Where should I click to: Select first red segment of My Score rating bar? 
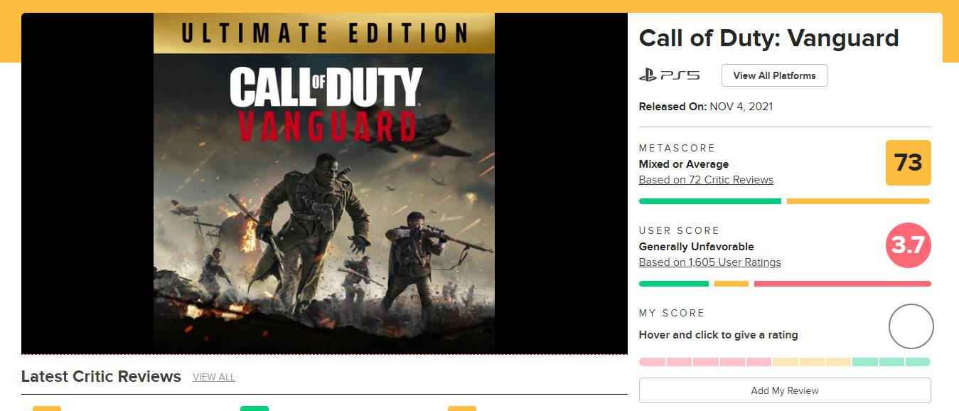click(x=652, y=362)
